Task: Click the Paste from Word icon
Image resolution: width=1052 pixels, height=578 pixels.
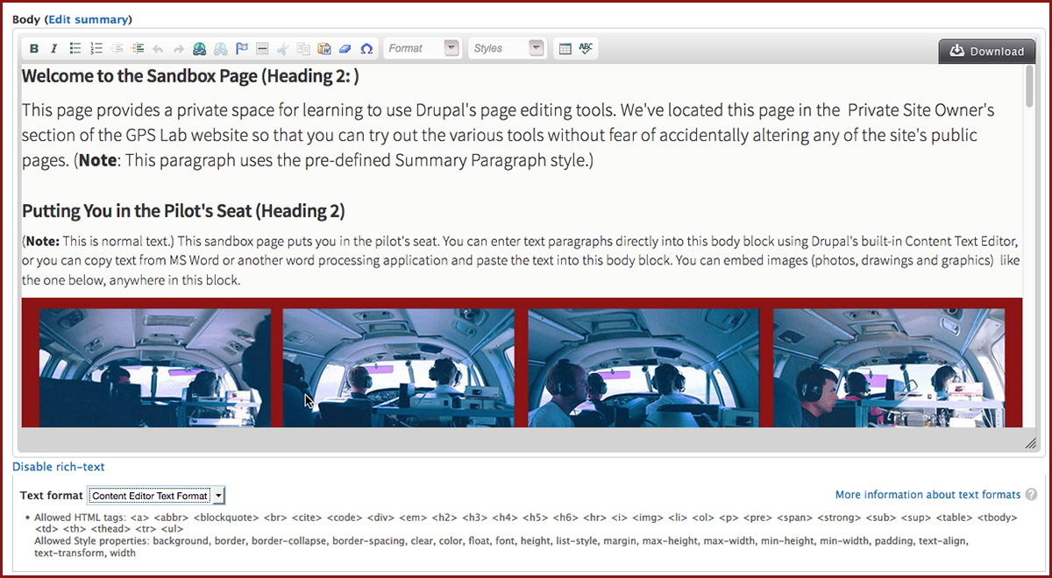Action: (x=324, y=49)
